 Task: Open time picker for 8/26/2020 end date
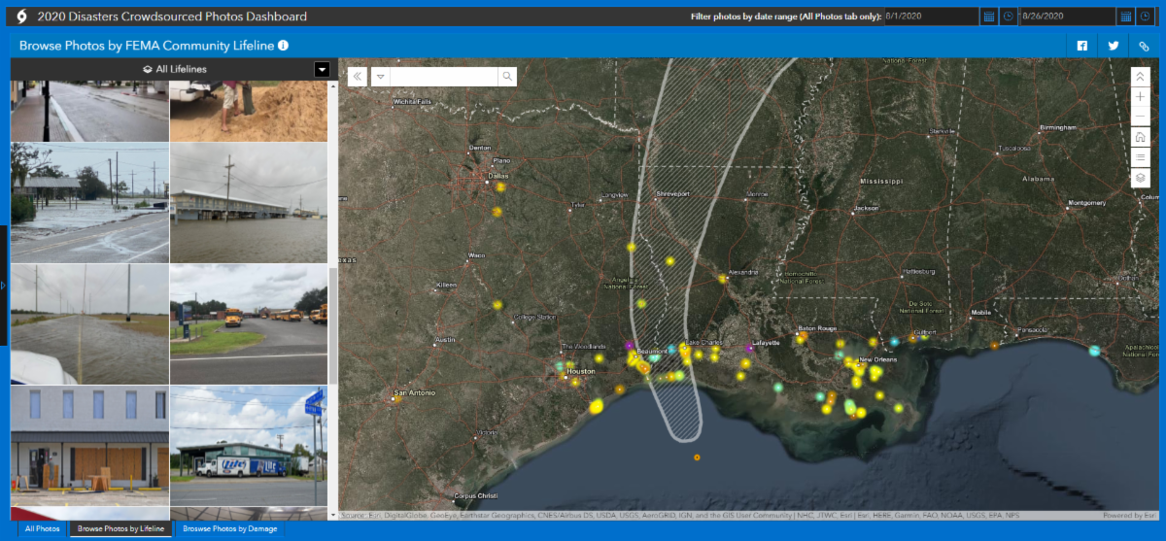coord(1145,17)
